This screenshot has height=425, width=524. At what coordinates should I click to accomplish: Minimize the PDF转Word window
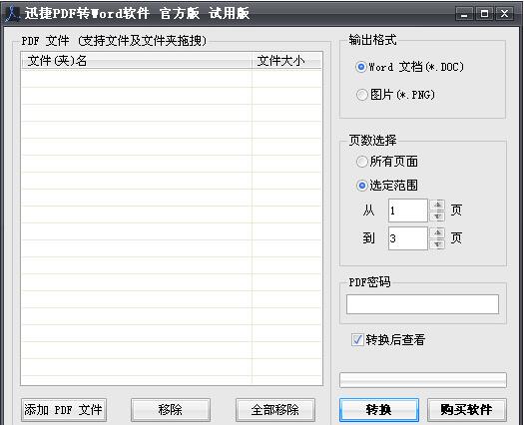[x=464, y=14]
